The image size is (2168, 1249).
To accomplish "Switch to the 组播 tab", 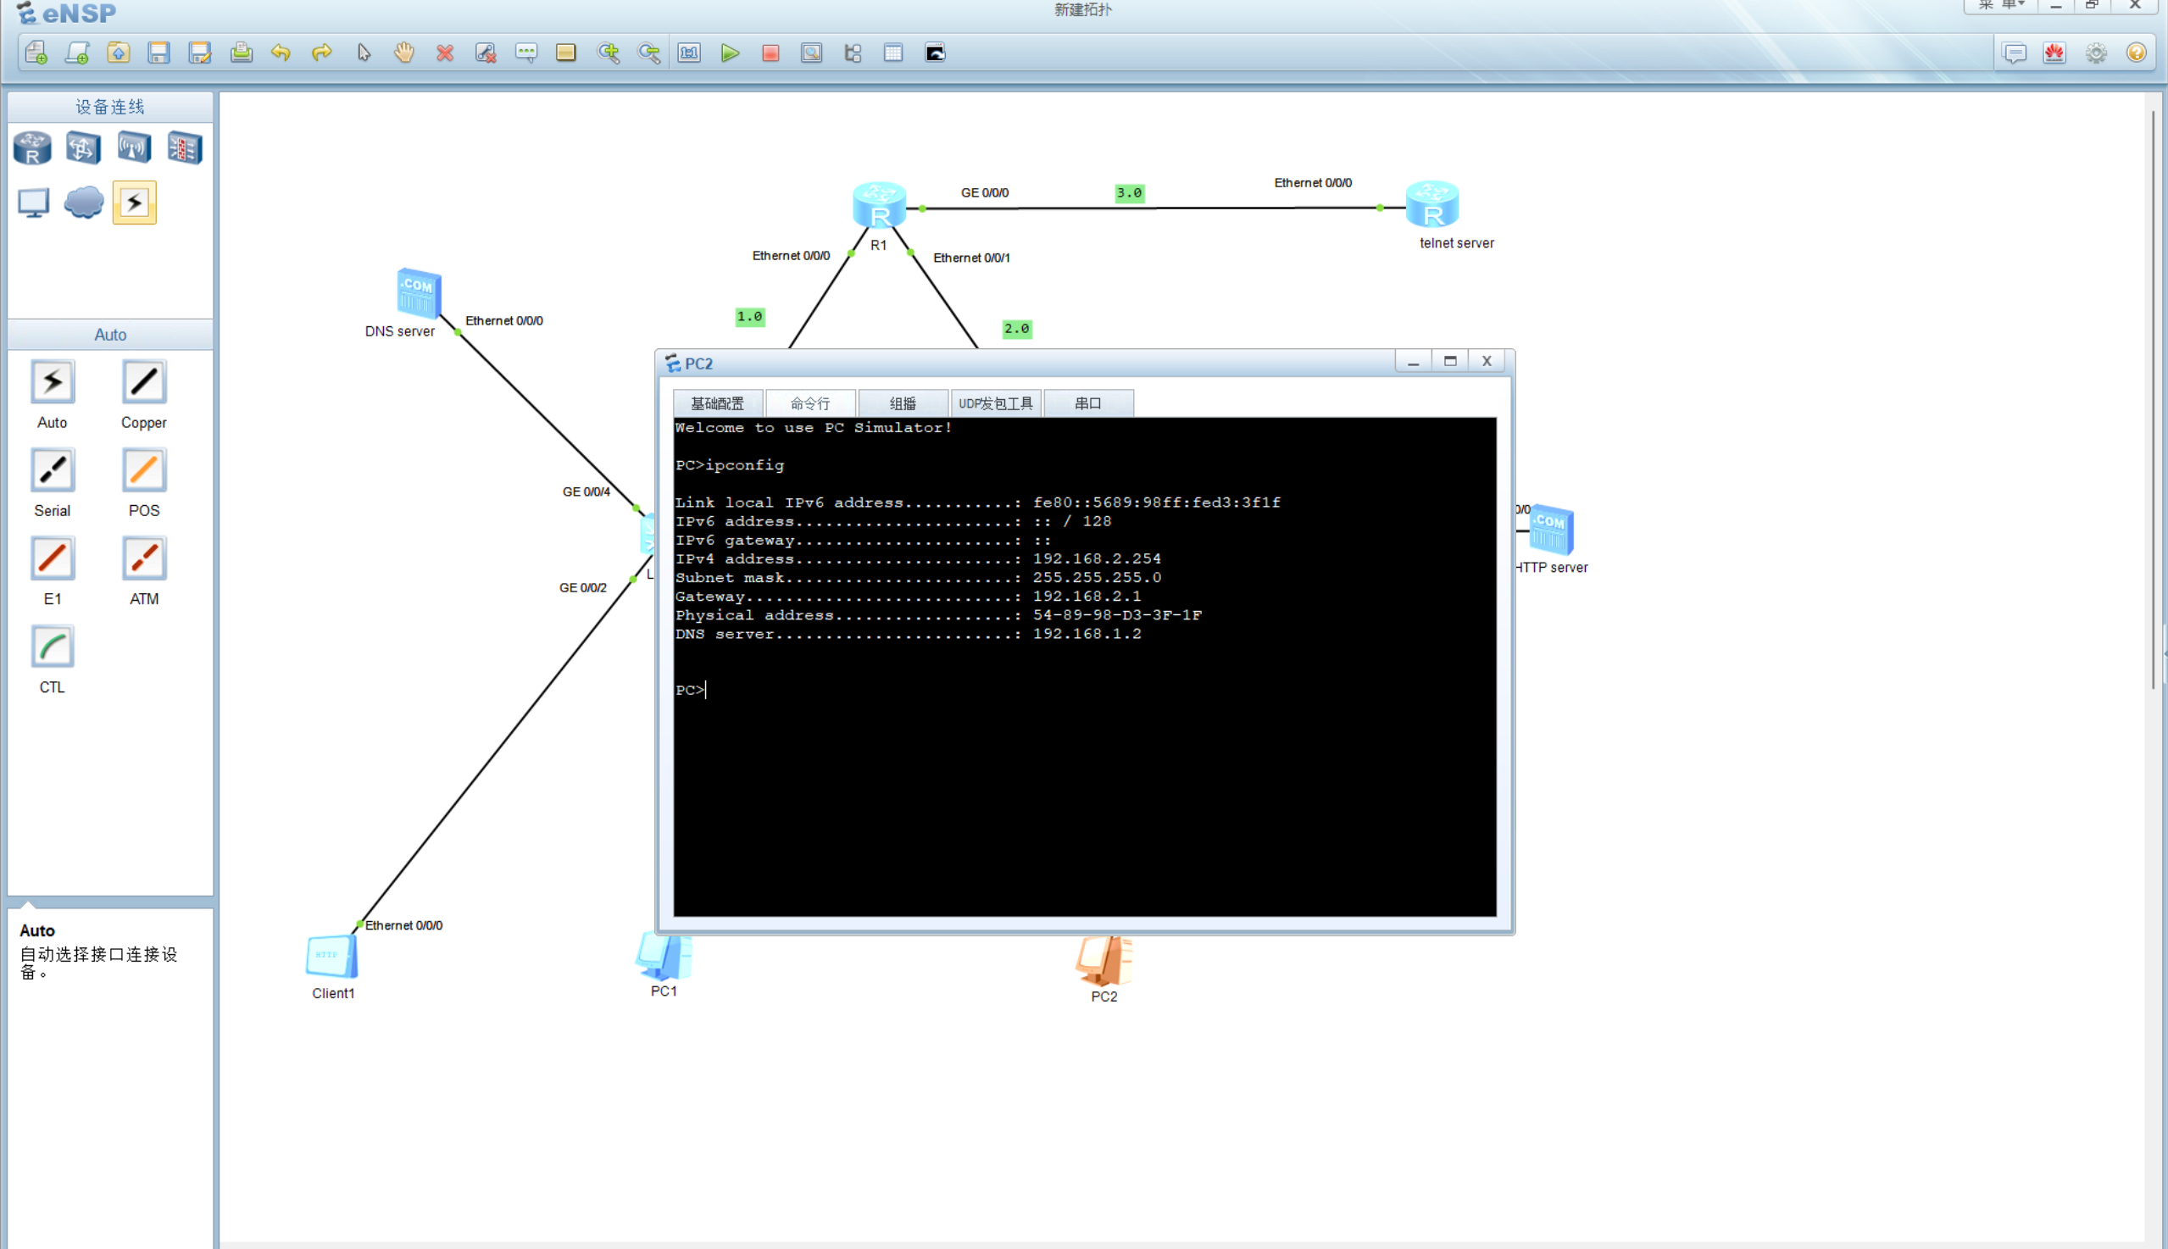I will coord(903,403).
